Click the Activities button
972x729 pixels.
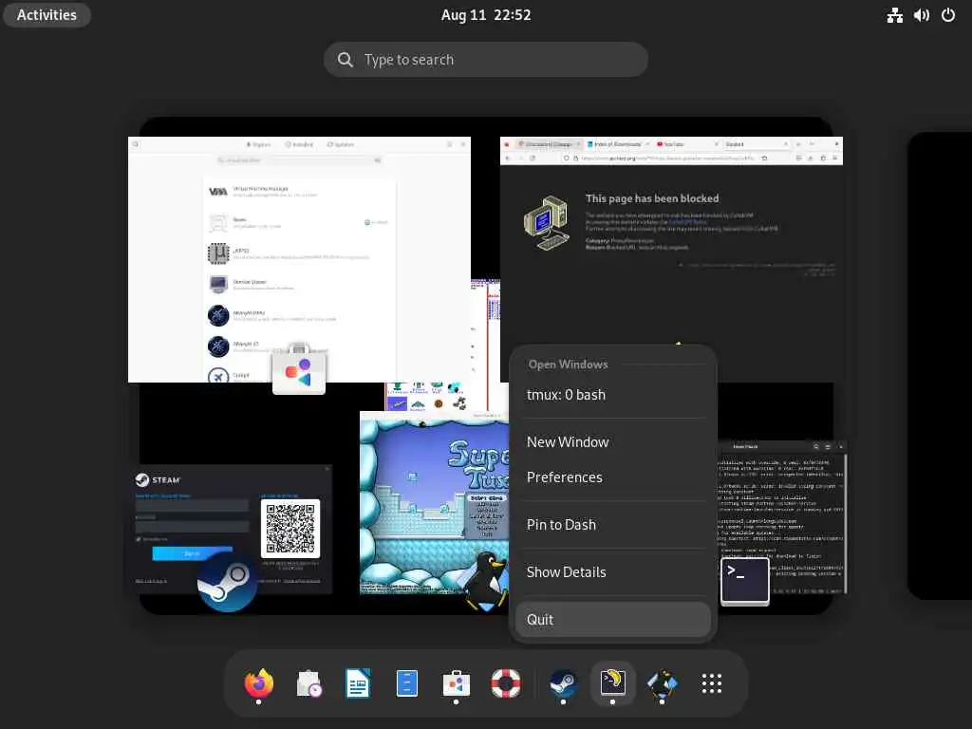click(x=47, y=15)
